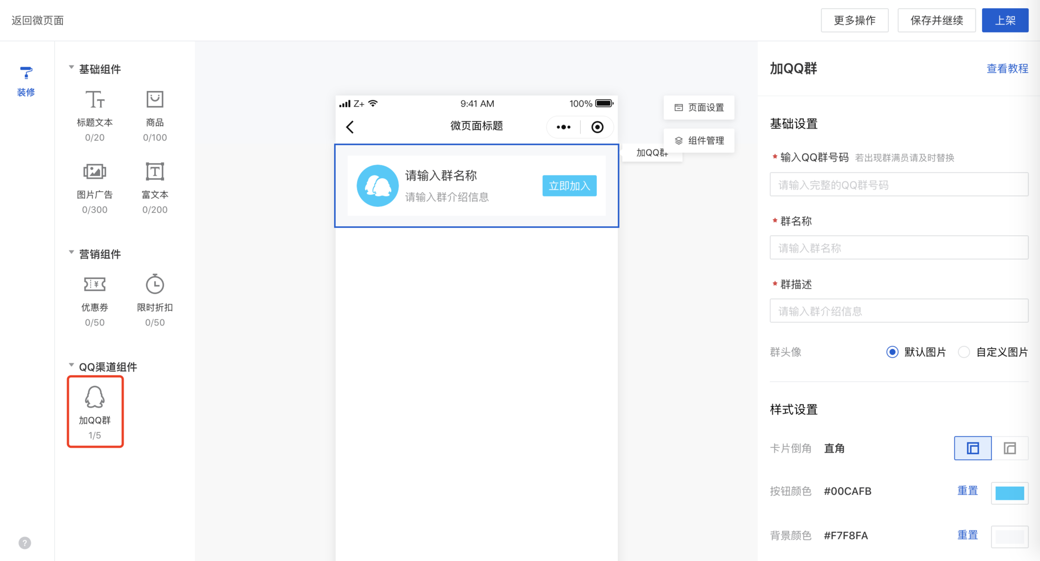Open the 查看教程 tutorial link
Viewport: 1040px width, 561px height.
[1007, 69]
